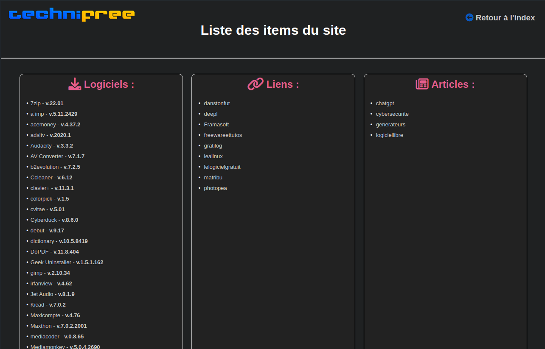The height and width of the screenshot is (349, 545).
Task: Open the Cyberduck entry
Action: tap(44, 220)
